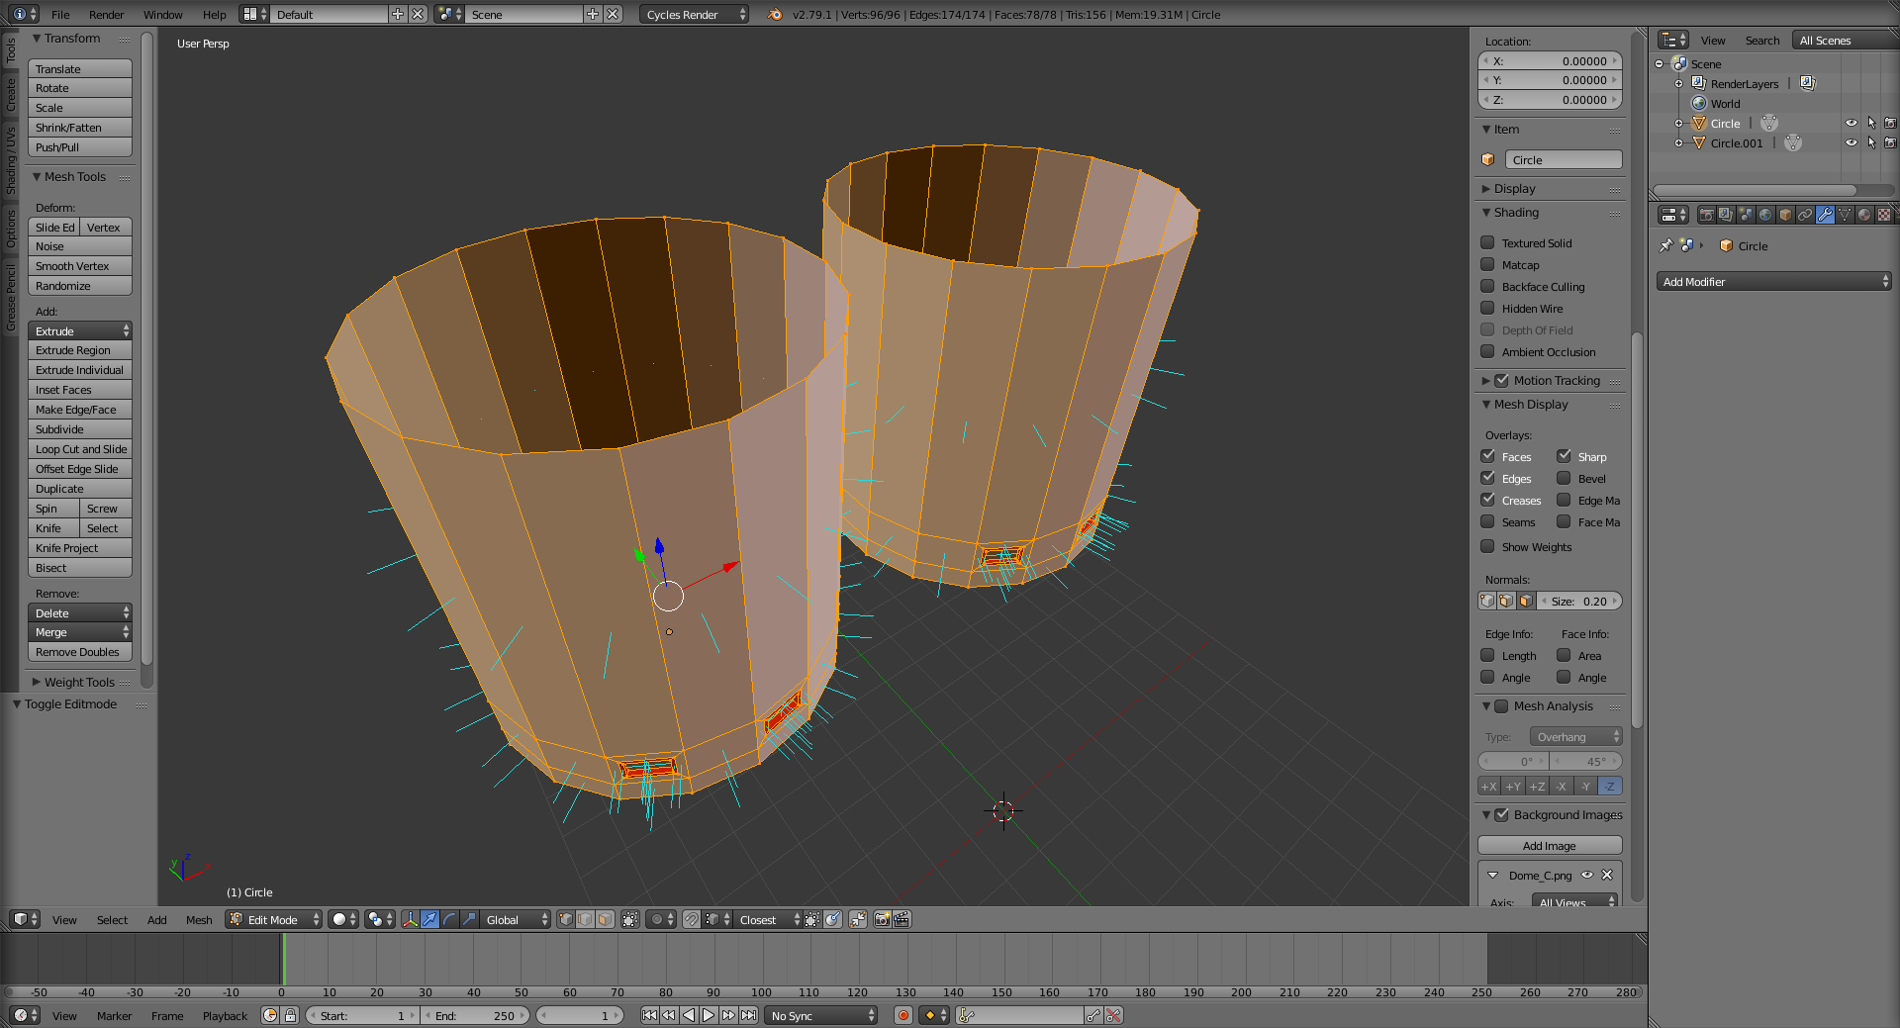Image resolution: width=1900 pixels, height=1028 pixels.
Task: Select the translate manipulator arrow icon
Action: [x=429, y=919]
